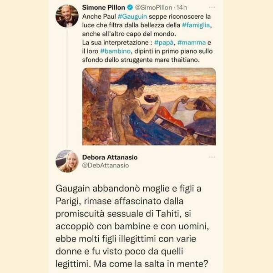273x273 pixels.
Task: Click the 'Ma come la salta in mente?' sentence
Action: click(151, 264)
